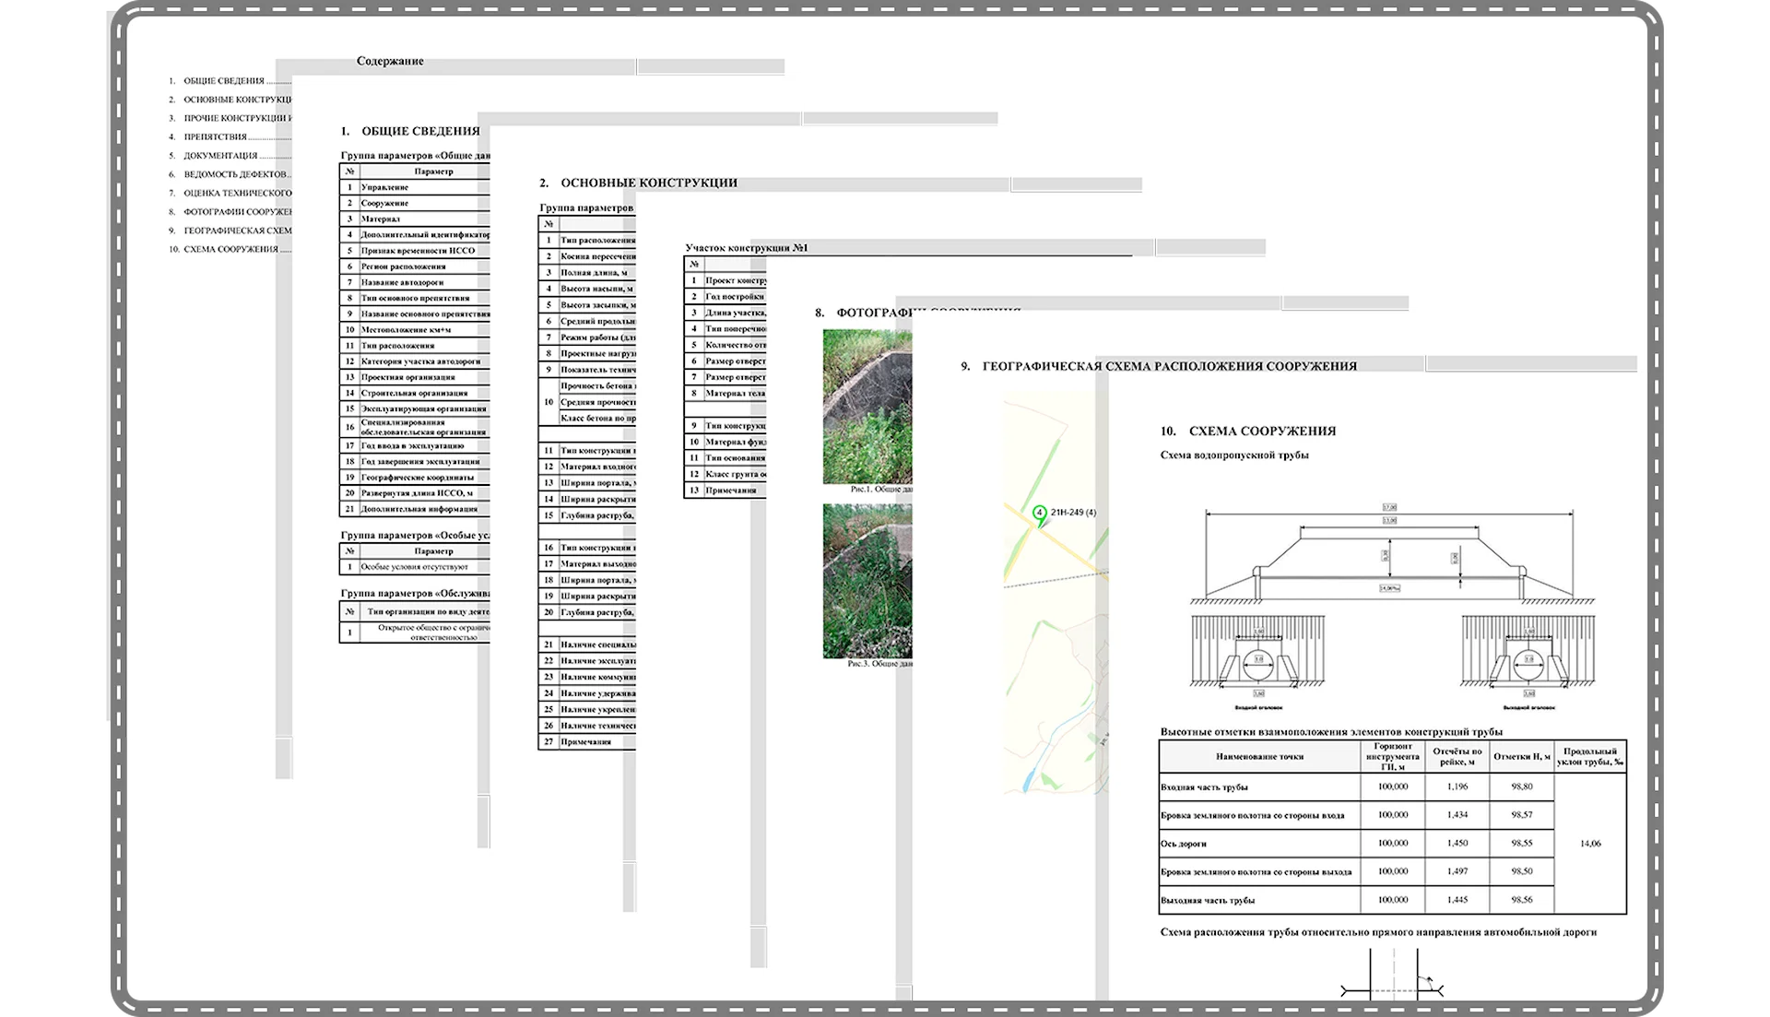Screen dimensions: 1770x1017
Task: Open contents entry СХЕМА СООРУЖЕНИЯ
Action: pos(230,249)
